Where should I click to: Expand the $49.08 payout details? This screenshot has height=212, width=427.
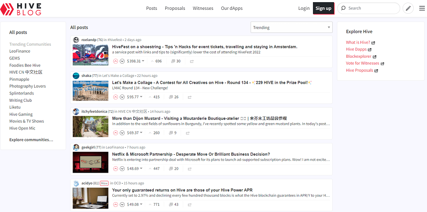tap(134, 204)
